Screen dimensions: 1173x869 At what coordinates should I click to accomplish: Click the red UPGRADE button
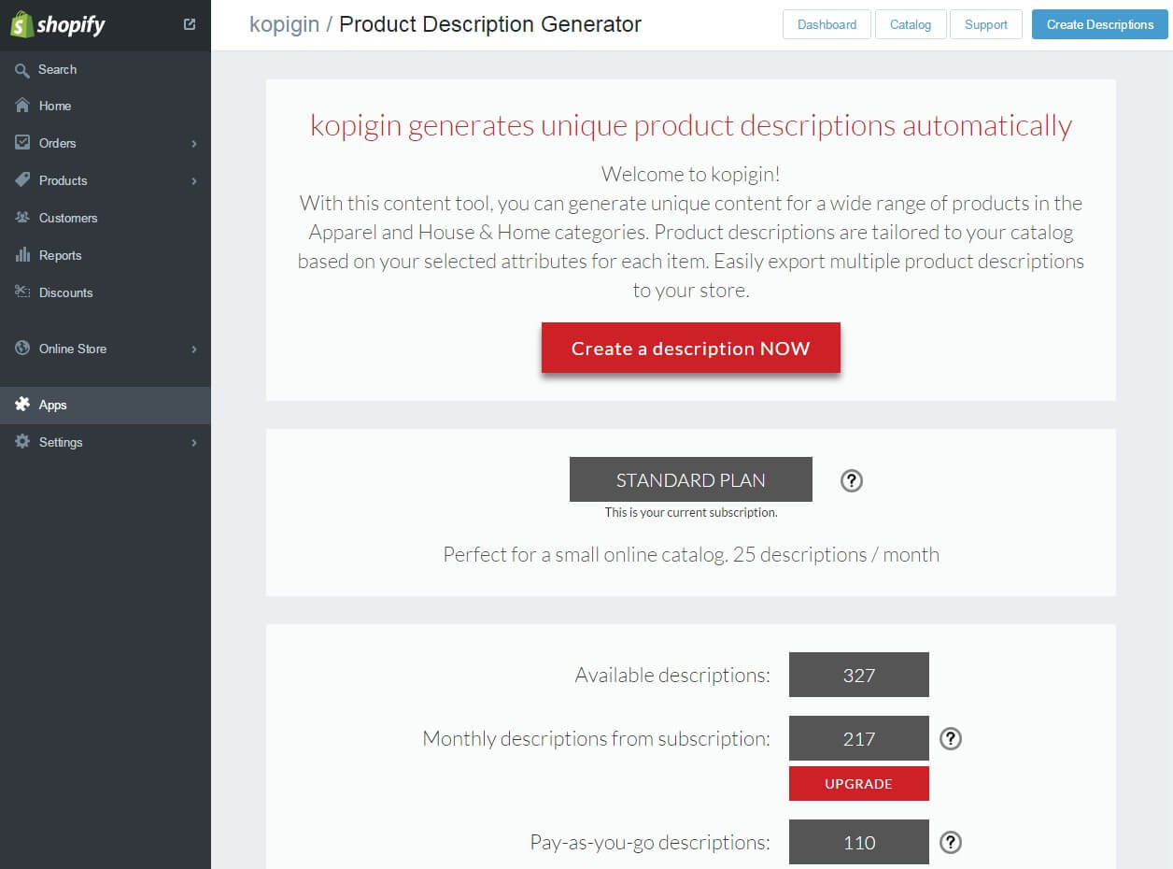tap(859, 784)
